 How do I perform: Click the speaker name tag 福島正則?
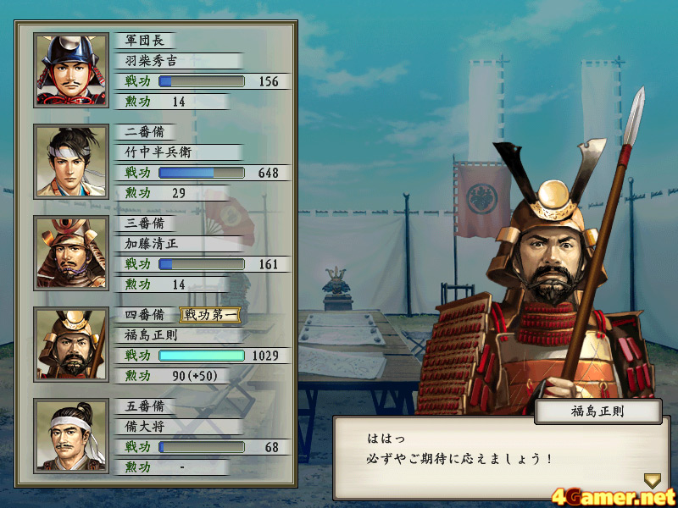pos(598,411)
